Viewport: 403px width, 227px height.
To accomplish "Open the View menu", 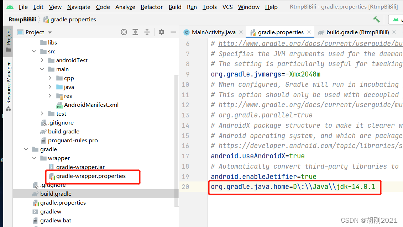I will (x=55, y=7).
